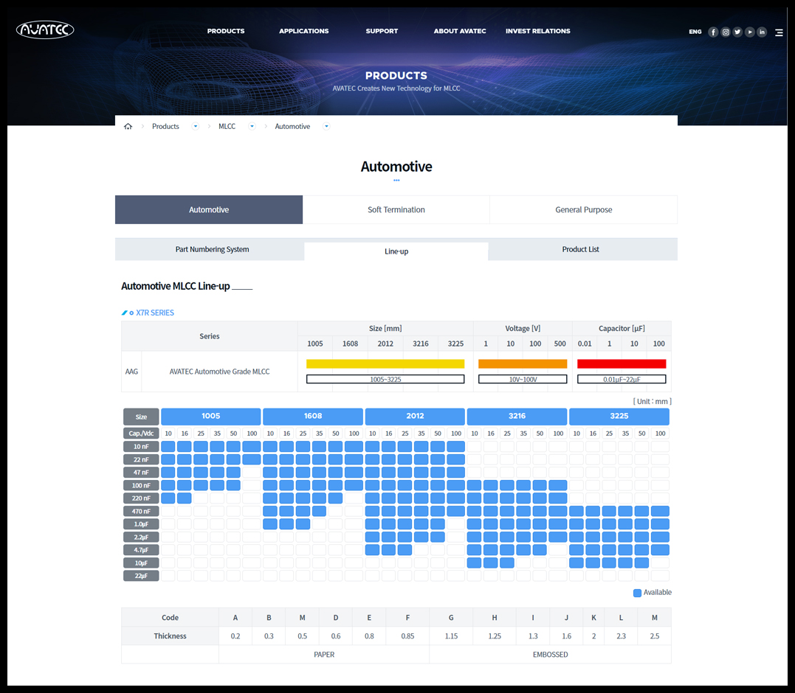
Task: Switch language using ENG selector
Action: coord(695,32)
